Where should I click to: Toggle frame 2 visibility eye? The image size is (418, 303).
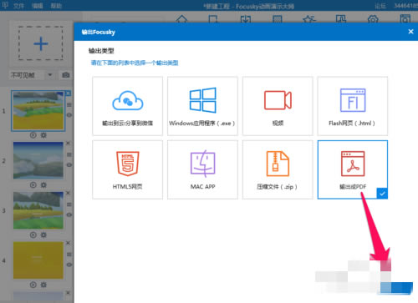[69, 164]
